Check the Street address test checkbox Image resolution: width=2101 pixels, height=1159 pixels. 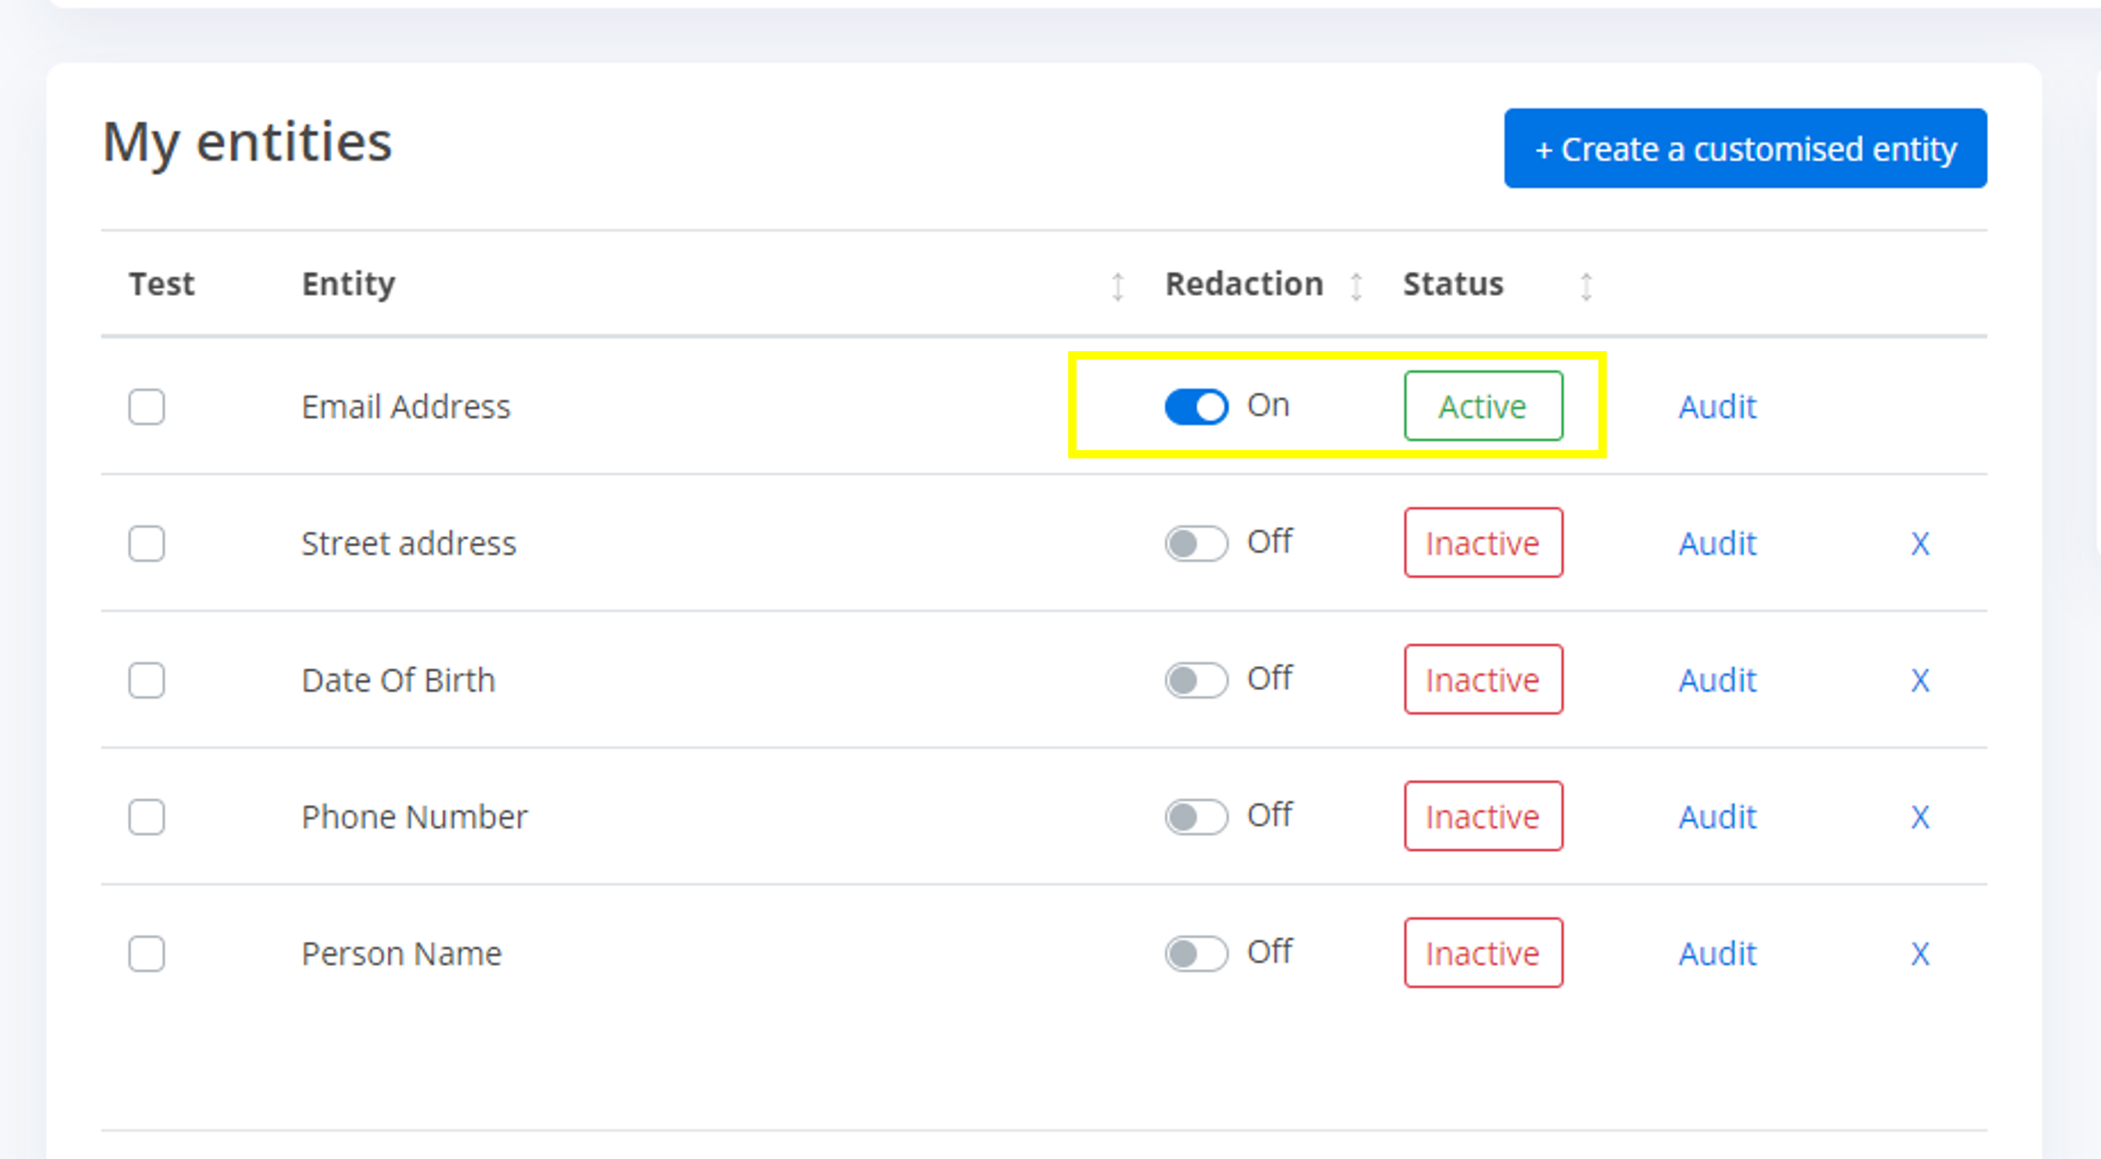147,543
